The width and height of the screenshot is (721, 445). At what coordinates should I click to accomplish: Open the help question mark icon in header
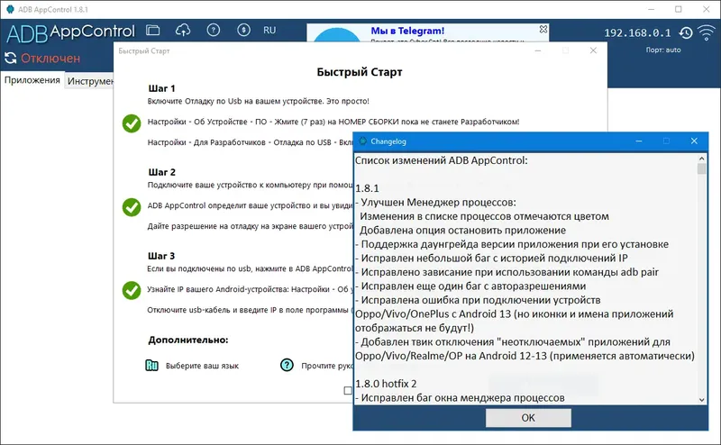[x=214, y=31]
